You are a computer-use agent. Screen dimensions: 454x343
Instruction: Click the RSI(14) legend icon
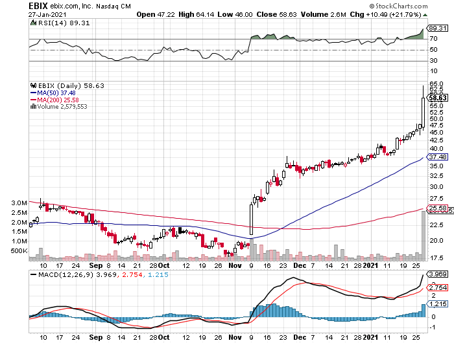[x=33, y=23]
